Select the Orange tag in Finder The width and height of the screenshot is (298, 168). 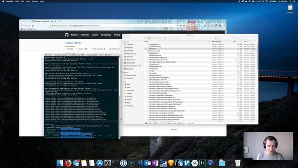pyautogui.click(x=129, y=97)
